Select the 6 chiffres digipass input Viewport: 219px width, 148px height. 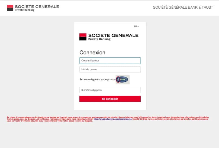(110, 90)
